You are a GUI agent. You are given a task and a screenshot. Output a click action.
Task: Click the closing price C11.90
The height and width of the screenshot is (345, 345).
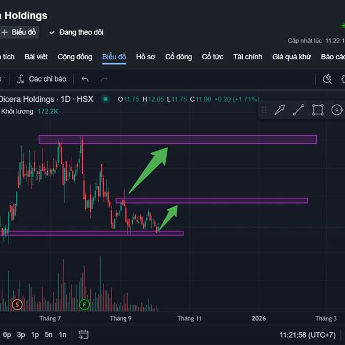tap(201, 99)
